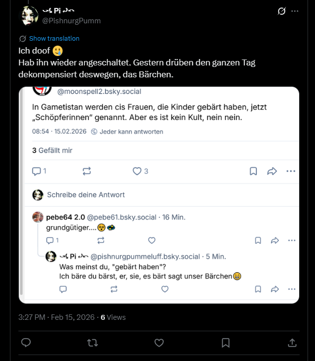Click the reply icon under the tweet
Screen dimensions: 315x361
26,343
